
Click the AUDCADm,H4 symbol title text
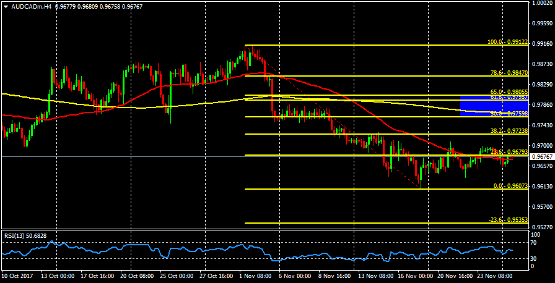coord(30,7)
